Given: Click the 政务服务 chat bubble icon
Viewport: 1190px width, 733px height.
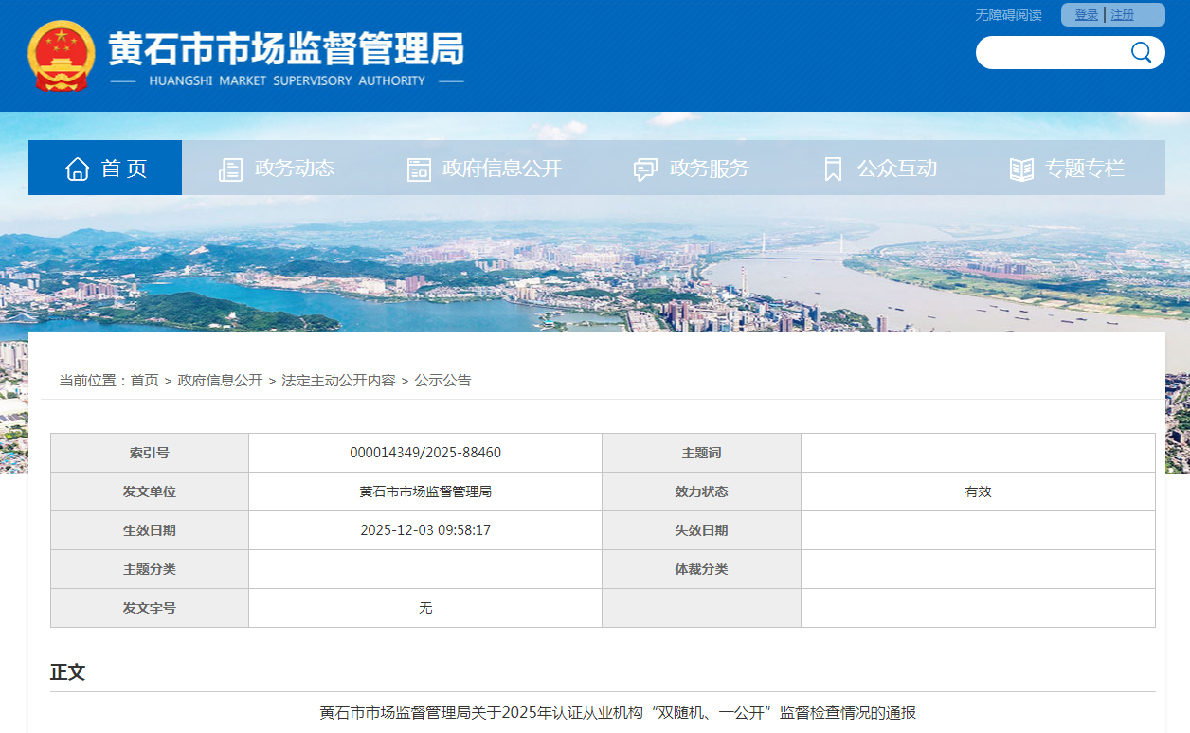Looking at the screenshot, I should pos(645,170).
